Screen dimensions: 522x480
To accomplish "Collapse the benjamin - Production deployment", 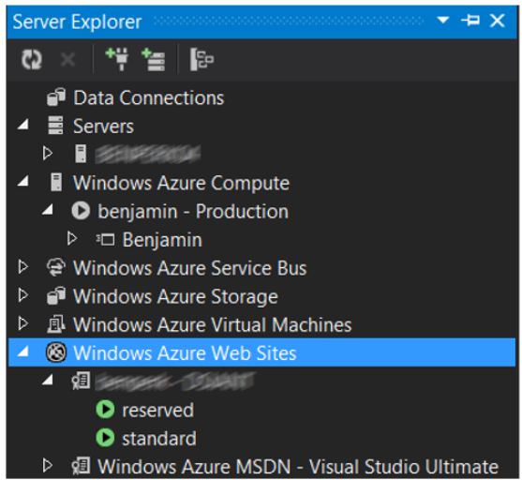I will (48, 210).
